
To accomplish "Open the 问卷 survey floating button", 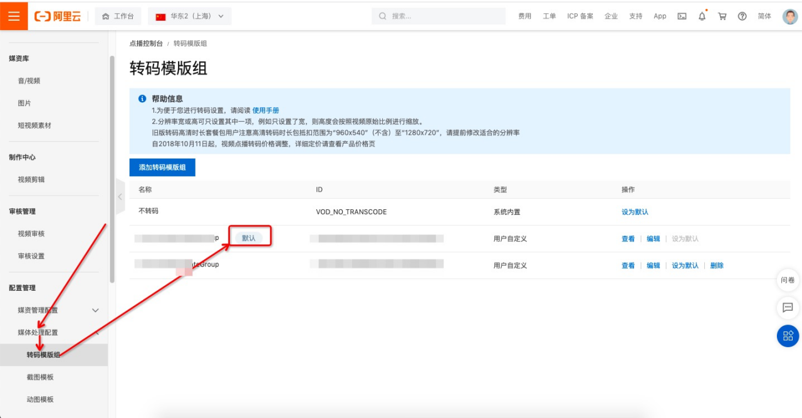I will click(x=788, y=280).
